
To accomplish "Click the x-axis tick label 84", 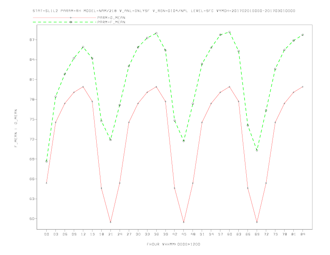I will click(302, 234).
